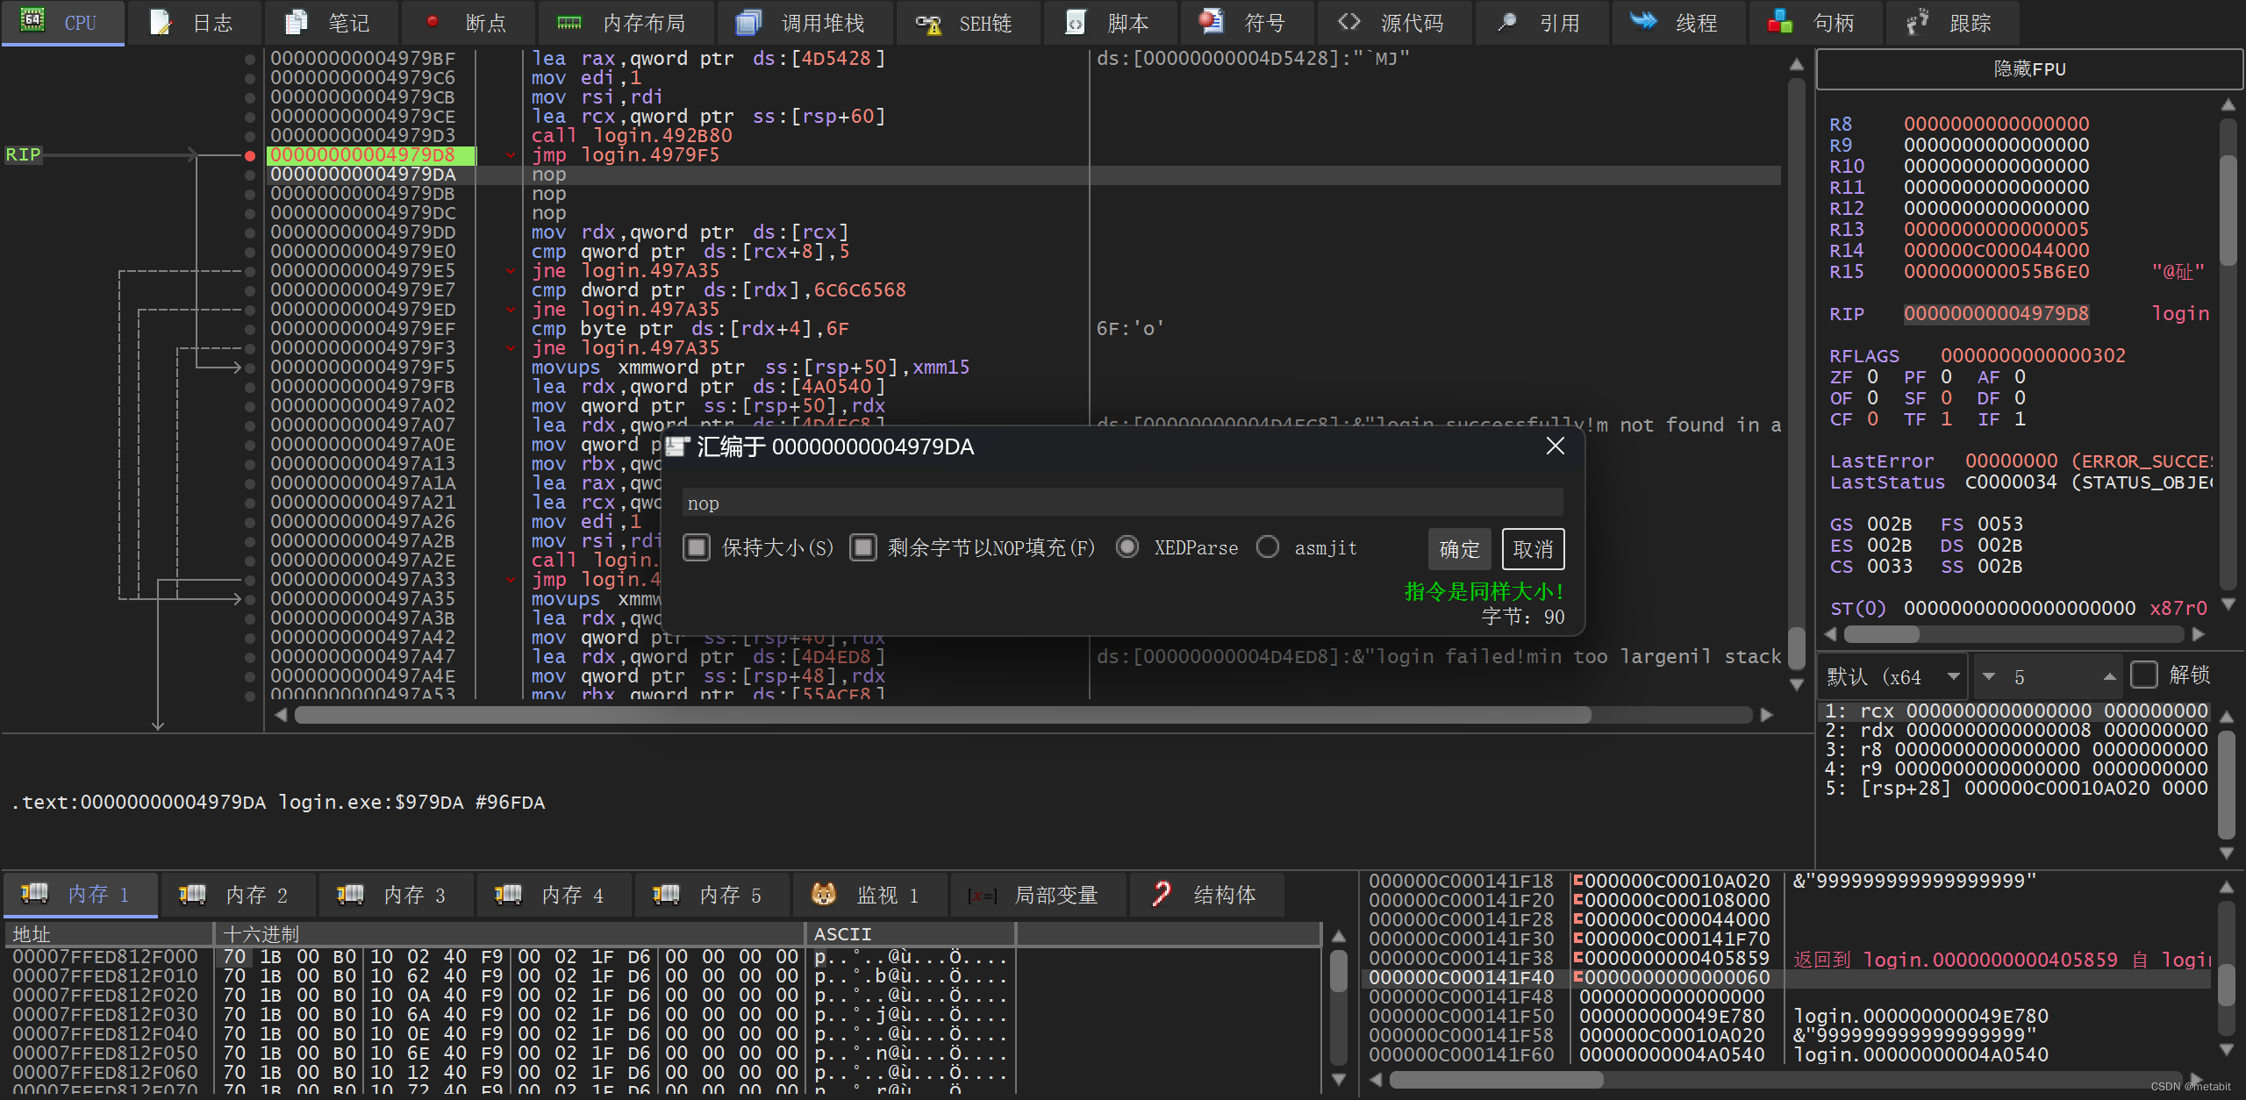Open the argument count 5 dropdown arrow

1989,676
